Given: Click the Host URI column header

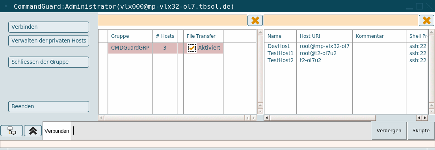Looking at the screenshot, I should coord(324,36).
